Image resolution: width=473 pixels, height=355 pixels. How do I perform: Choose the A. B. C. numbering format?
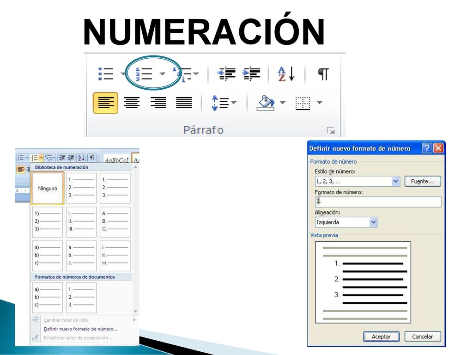(x=115, y=221)
